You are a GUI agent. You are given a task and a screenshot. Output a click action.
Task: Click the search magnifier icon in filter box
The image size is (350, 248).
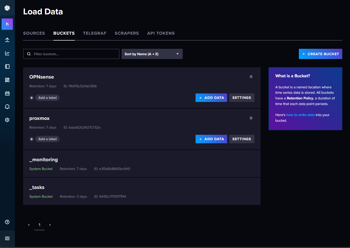pyautogui.click(x=29, y=54)
